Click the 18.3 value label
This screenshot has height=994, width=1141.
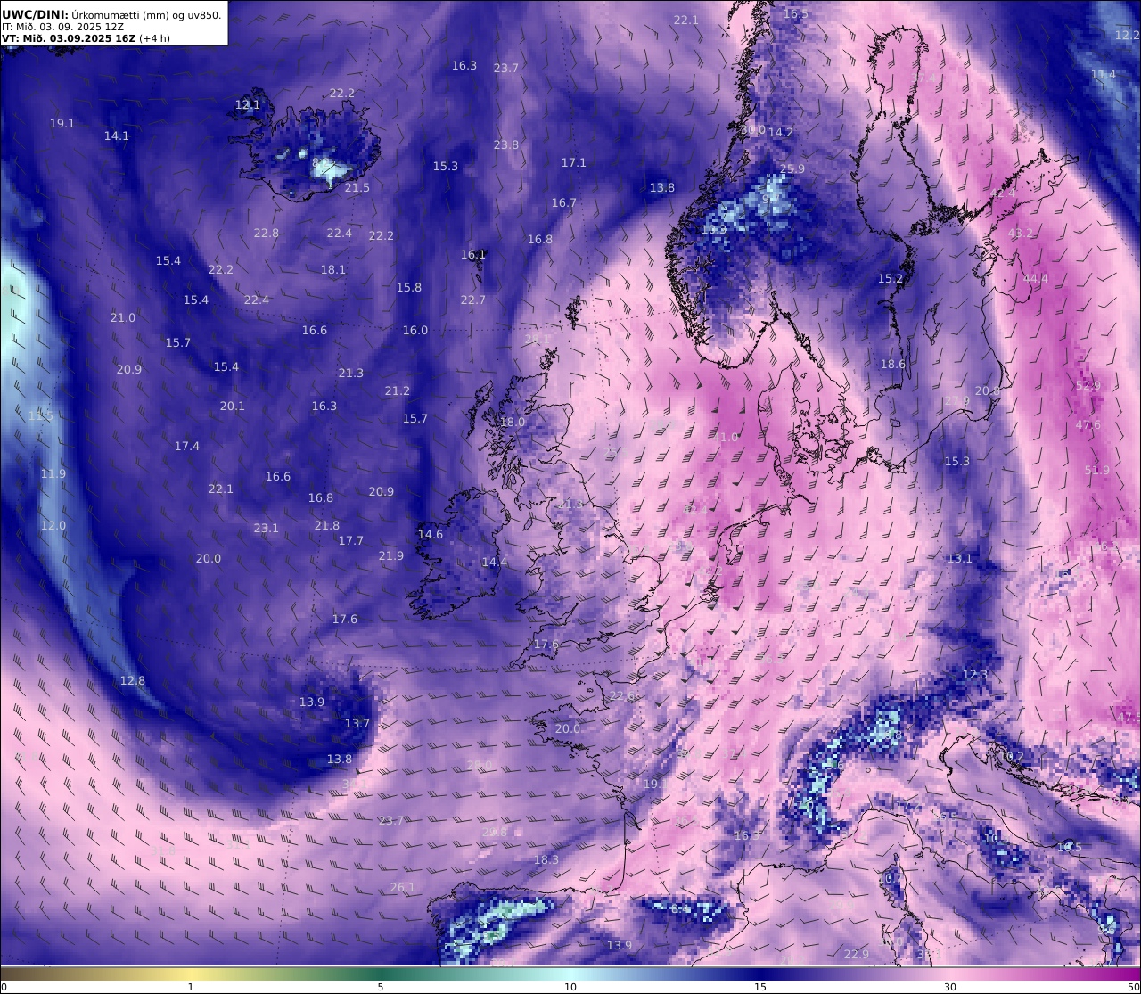546,860
